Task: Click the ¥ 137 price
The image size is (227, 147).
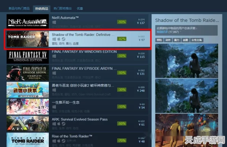Action: pyautogui.click(x=141, y=23)
